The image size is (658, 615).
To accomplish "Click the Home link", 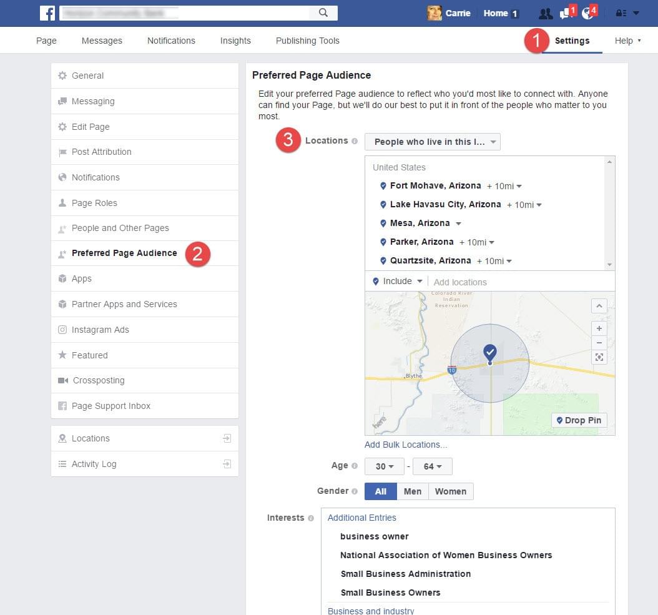I will click(496, 14).
